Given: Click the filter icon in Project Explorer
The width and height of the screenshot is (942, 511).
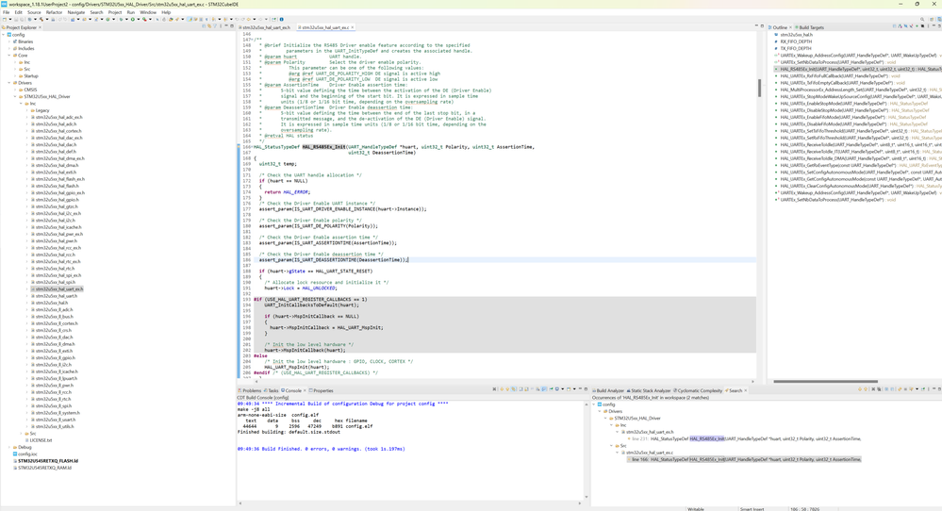Looking at the screenshot, I should pyautogui.click(x=214, y=26).
